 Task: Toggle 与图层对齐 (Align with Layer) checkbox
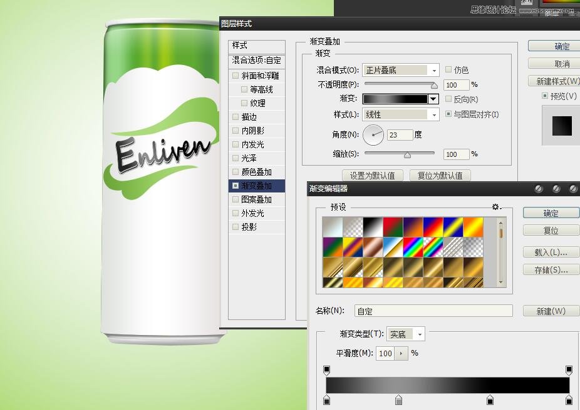pyautogui.click(x=448, y=114)
